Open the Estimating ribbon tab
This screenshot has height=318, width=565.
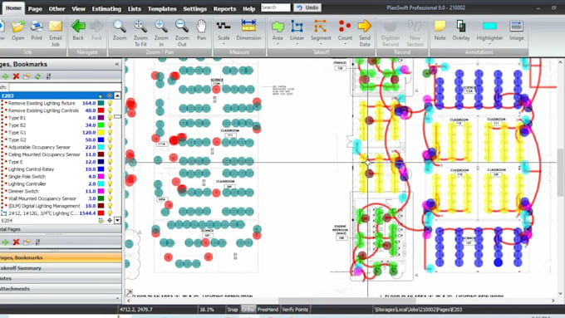point(106,8)
